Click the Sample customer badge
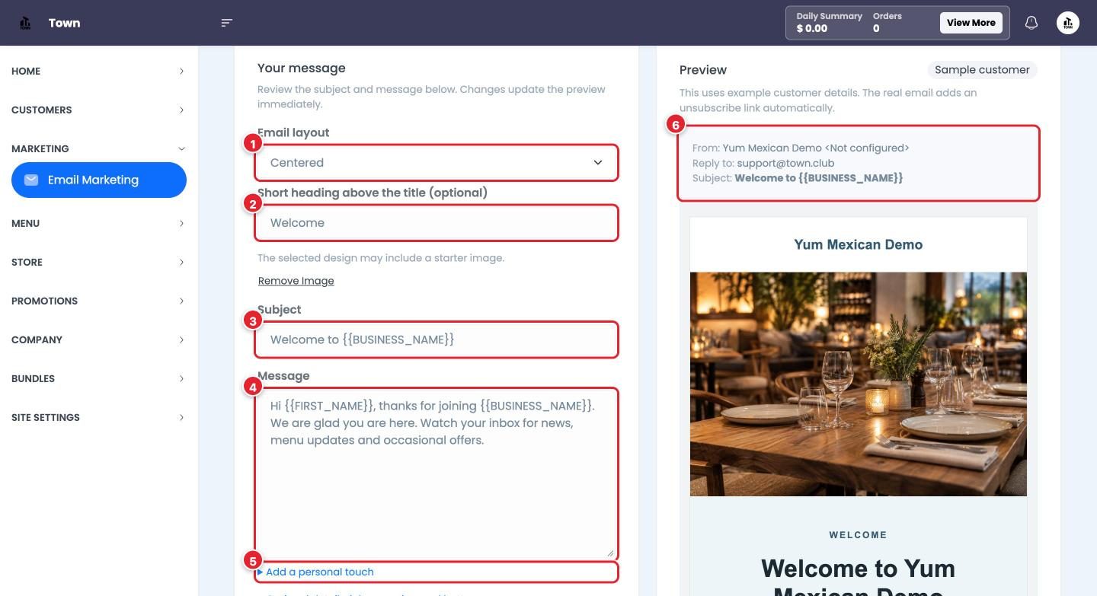1097x596 pixels. point(982,70)
